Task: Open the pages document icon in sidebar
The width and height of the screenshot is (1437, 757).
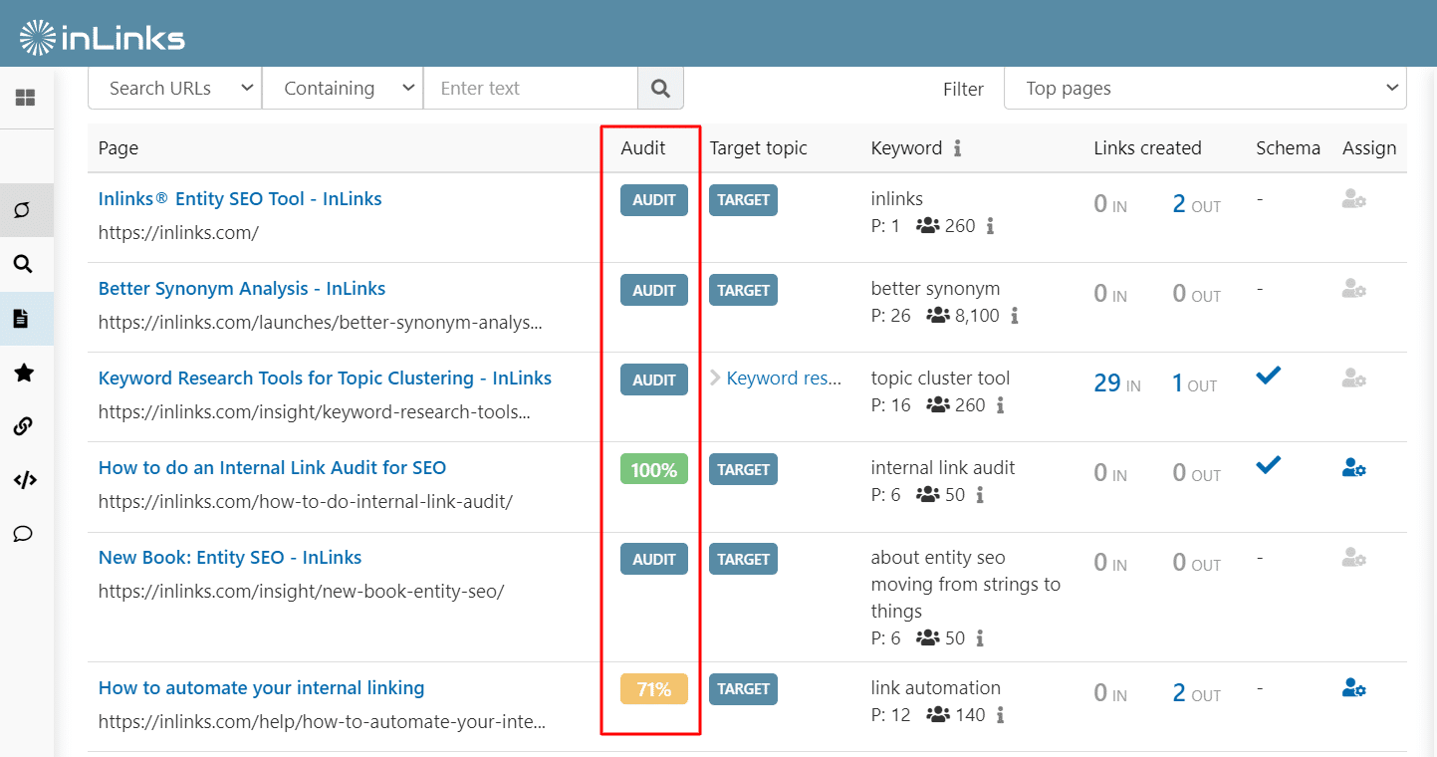Action: (21, 319)
